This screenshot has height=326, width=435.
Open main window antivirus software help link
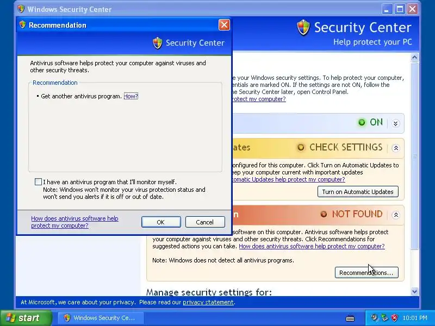pos(312,246)
